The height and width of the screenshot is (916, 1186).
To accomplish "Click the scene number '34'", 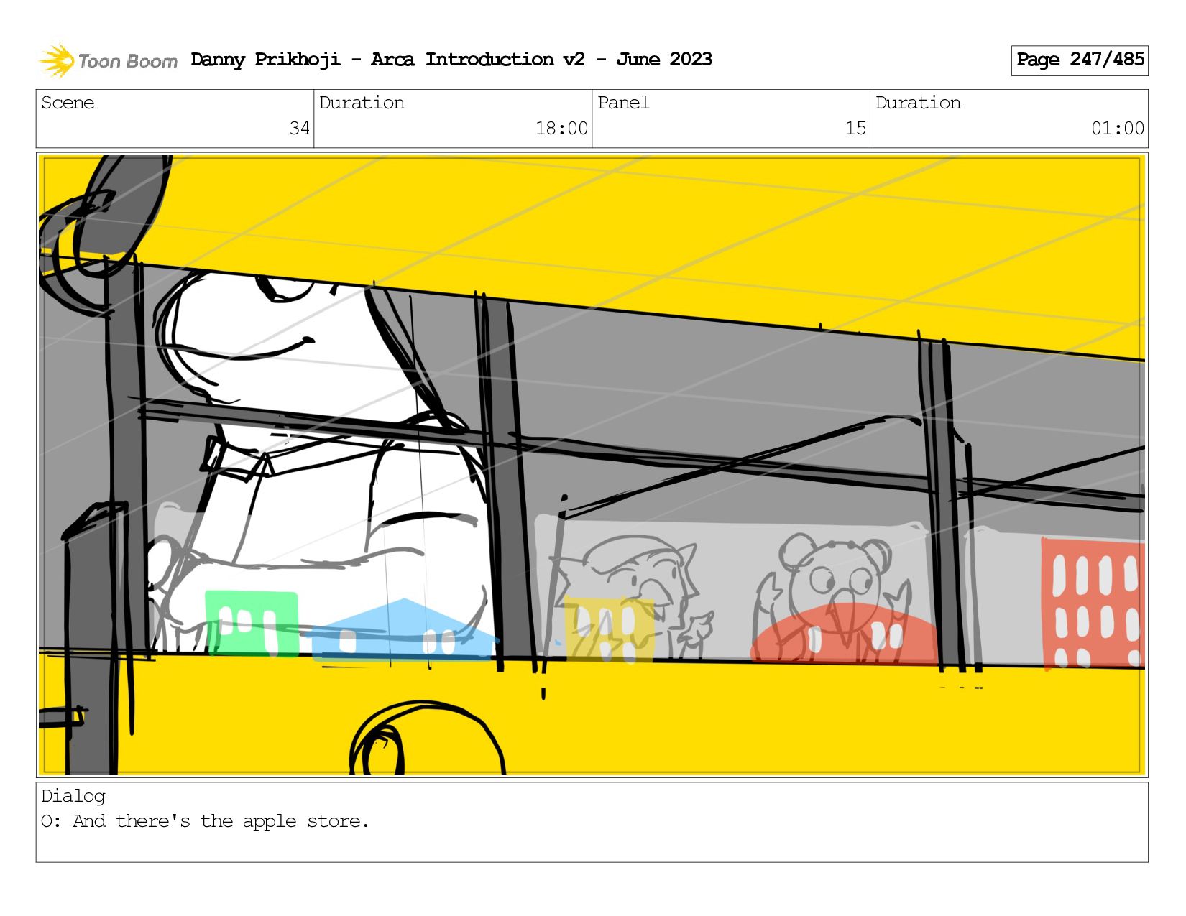I will [x=300, y=129].
